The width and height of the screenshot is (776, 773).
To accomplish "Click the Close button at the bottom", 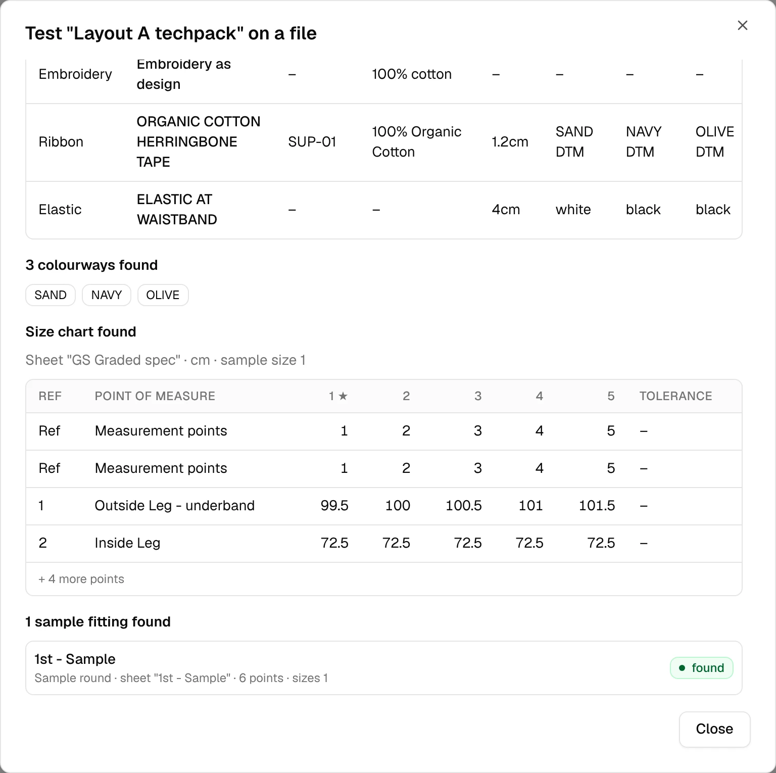I will (x=714, y=729).
